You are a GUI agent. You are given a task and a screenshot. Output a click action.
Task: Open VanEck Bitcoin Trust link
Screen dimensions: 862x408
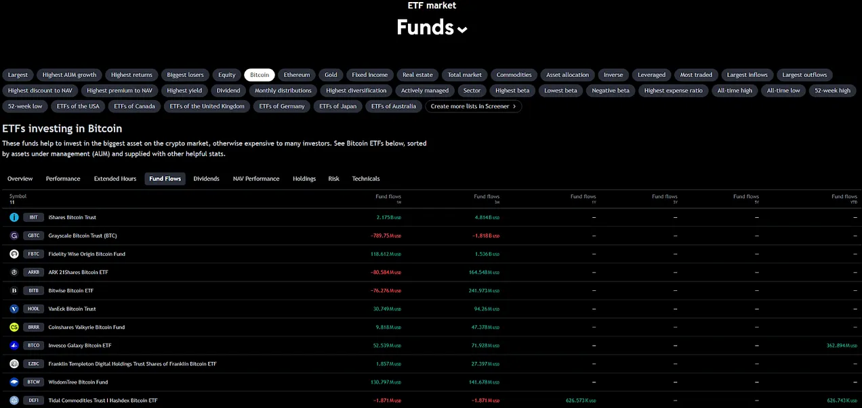73,309
